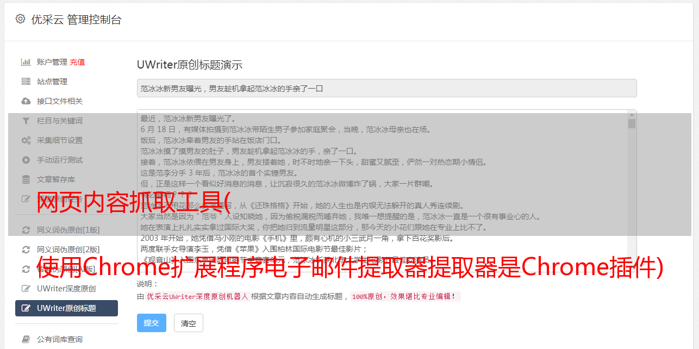This screenshot has width=699, height=349.
Task: Click the 清空 clear button
Action: pyautogui.click(x=189, y=323)
